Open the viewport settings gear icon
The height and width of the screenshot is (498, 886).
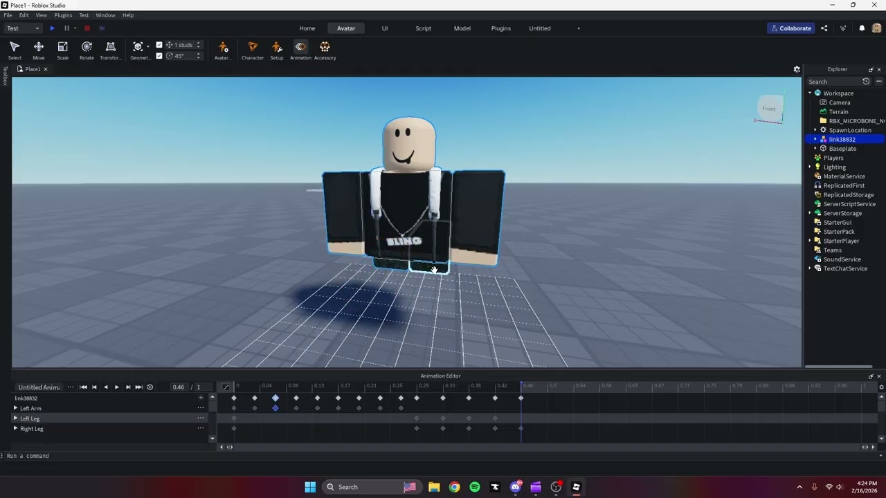797,69
